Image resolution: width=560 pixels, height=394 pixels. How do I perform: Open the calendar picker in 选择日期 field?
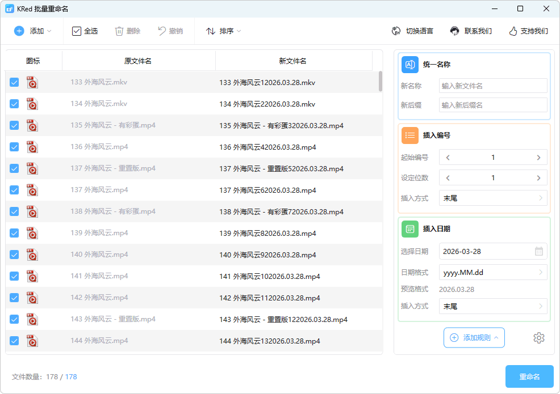(539, 251)
